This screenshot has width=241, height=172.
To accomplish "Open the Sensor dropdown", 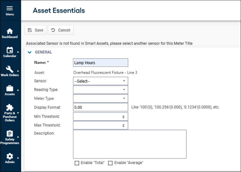I will click(100, 81).
